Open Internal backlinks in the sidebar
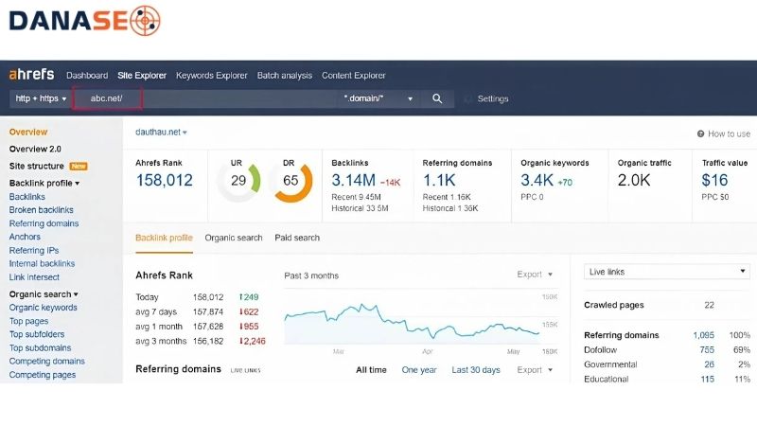Viewport: 757px width, 426px height. [x=42, y=263]
